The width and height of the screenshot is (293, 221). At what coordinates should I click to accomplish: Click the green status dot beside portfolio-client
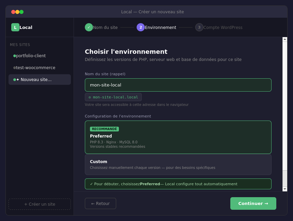tap(15, 56)
